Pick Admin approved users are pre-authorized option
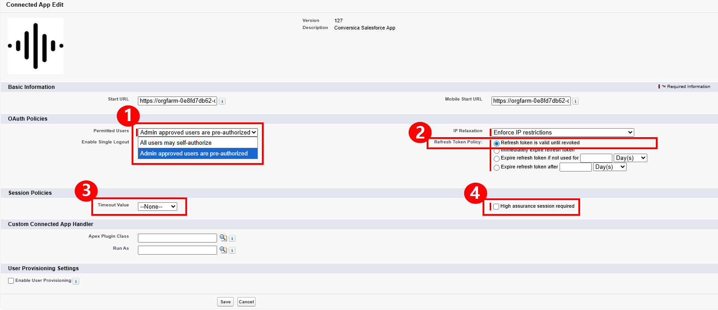Viewport: 718px width, 310px height. tap(197, 154)
